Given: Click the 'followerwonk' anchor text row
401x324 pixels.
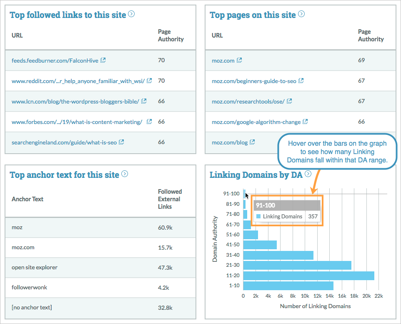Looking at the screenshot, I should pyautogui.click(x=100, y=287).
